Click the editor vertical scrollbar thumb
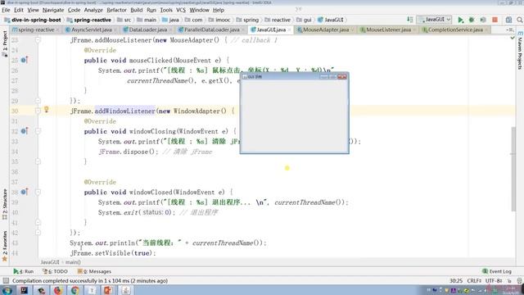This screenshot has width=524, height=295. (x=513, y=169)
